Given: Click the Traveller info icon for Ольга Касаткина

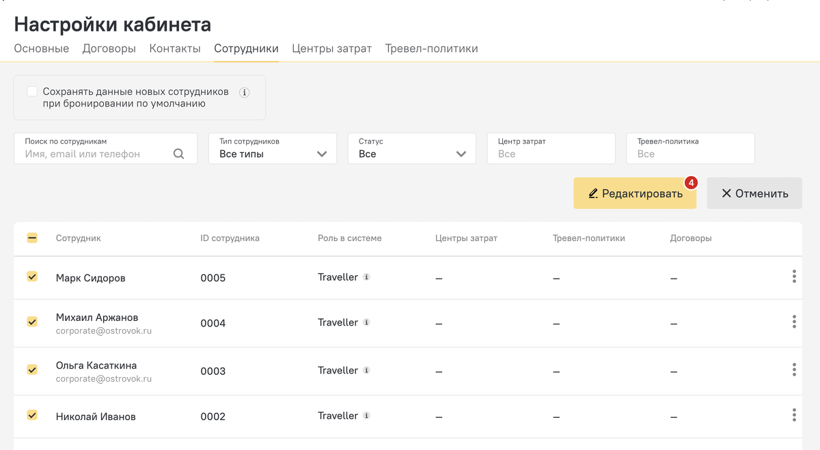Looking at the screenshot, I should [366, 370].
